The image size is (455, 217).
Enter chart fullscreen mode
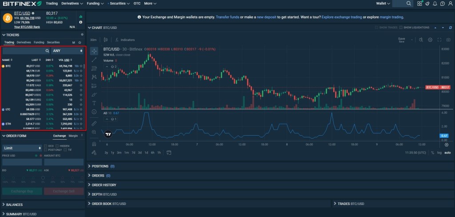coord(439,40)
